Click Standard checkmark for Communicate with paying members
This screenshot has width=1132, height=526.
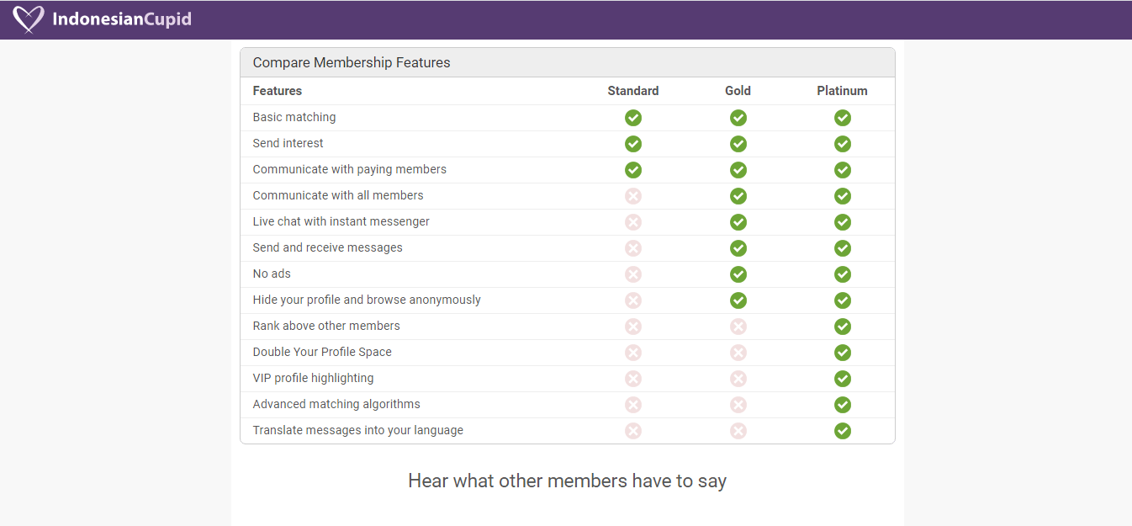(633, 170)
